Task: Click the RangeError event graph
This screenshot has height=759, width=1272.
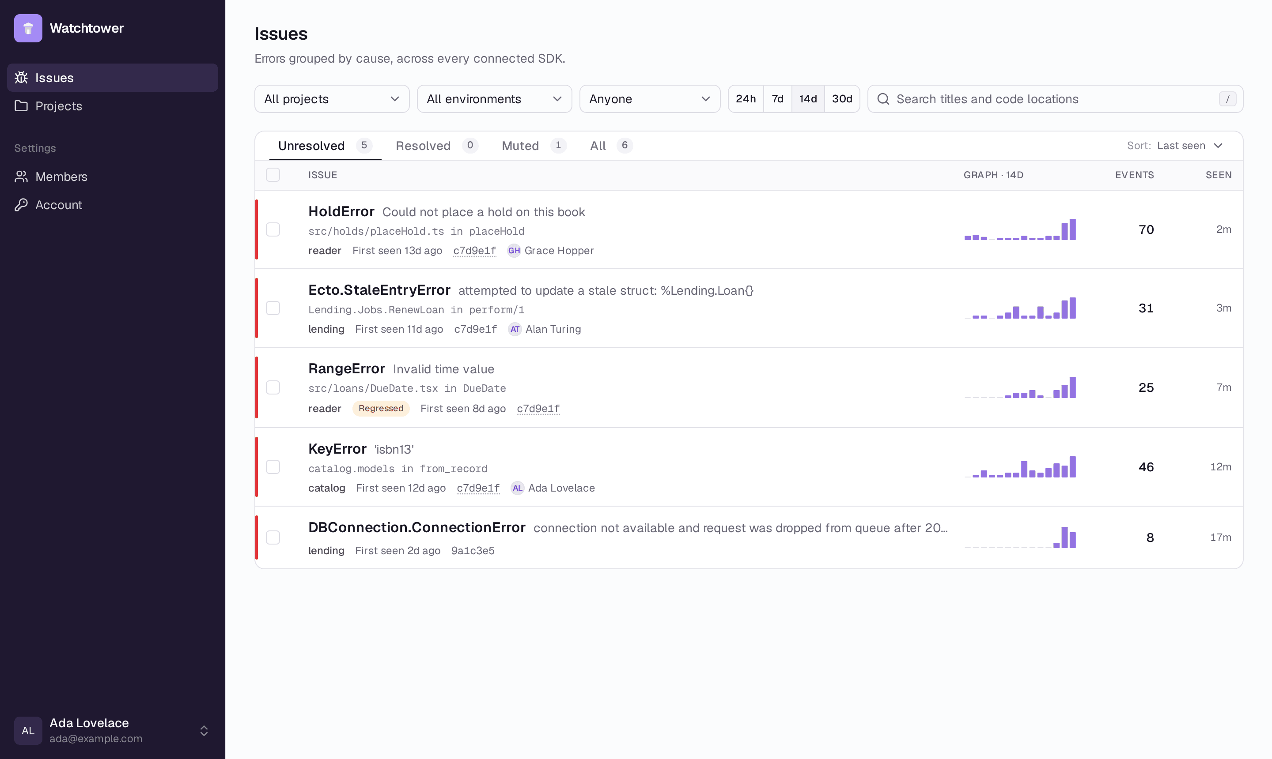Action: point(1020,387)
